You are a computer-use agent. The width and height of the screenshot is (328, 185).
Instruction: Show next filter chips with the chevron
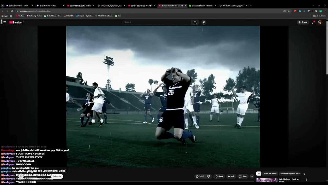(304, 174)
